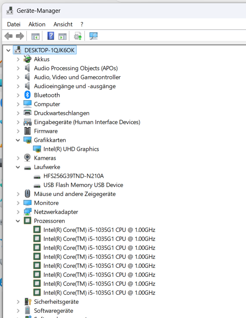Select HFS256G39TND-N210A drive
246x318 pixels.
coord(74,176)
